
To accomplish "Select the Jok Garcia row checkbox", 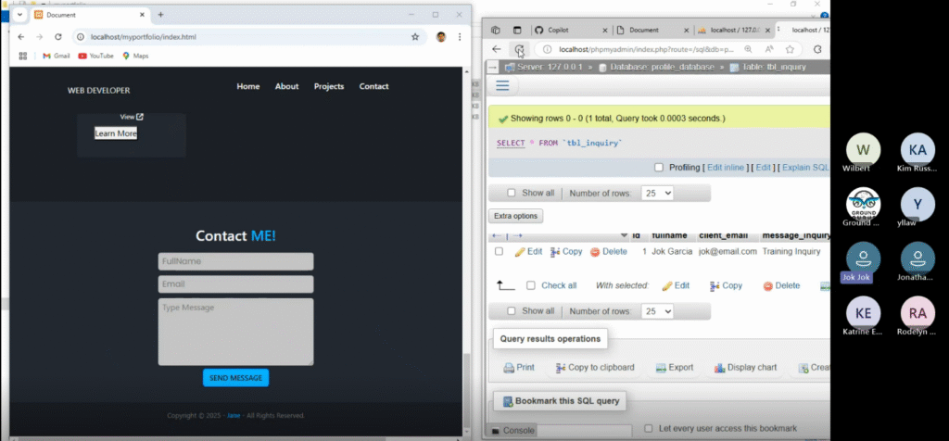I will click(x=499, y=252).
